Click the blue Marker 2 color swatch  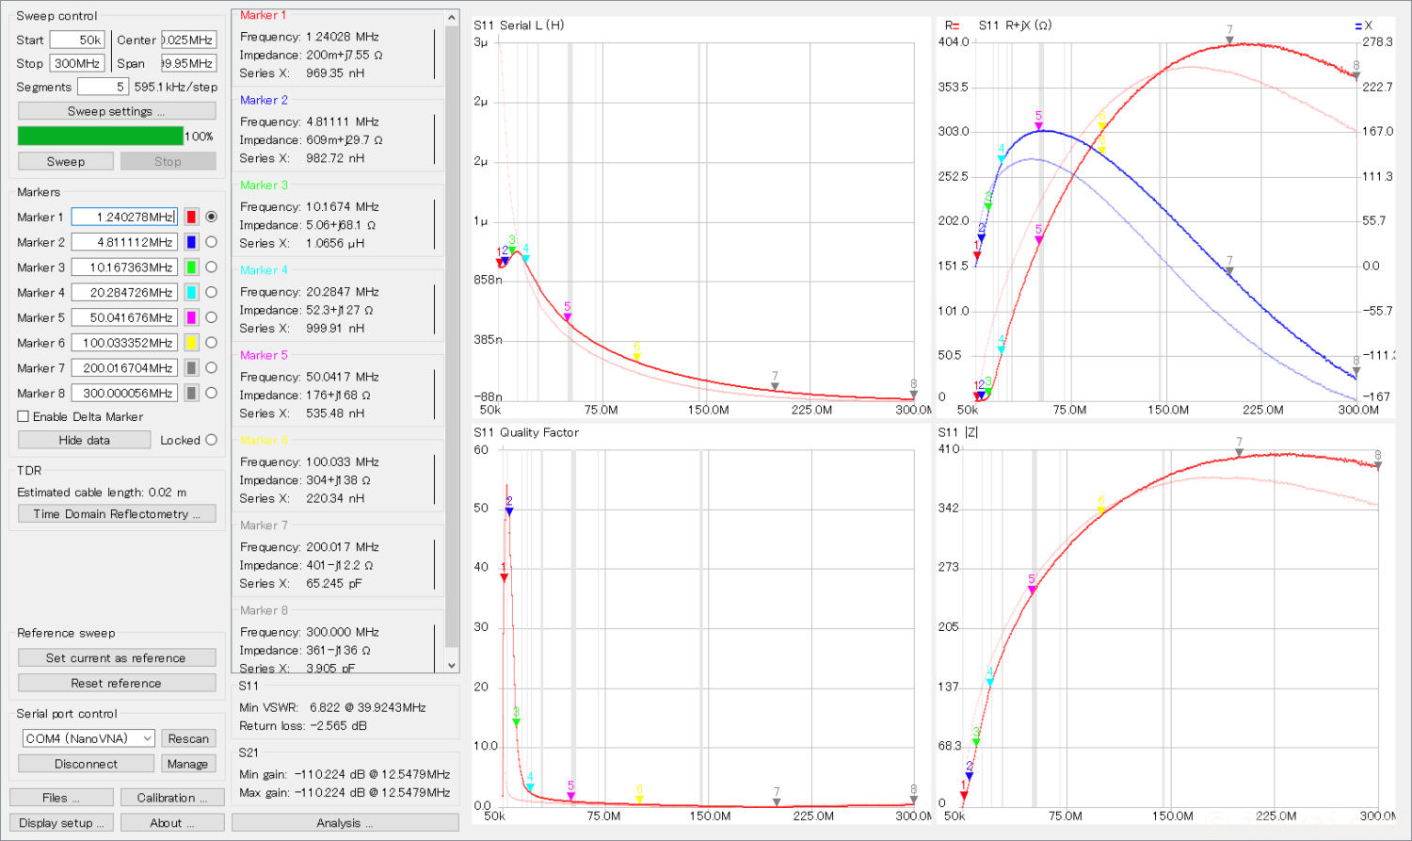pos(191,242)
